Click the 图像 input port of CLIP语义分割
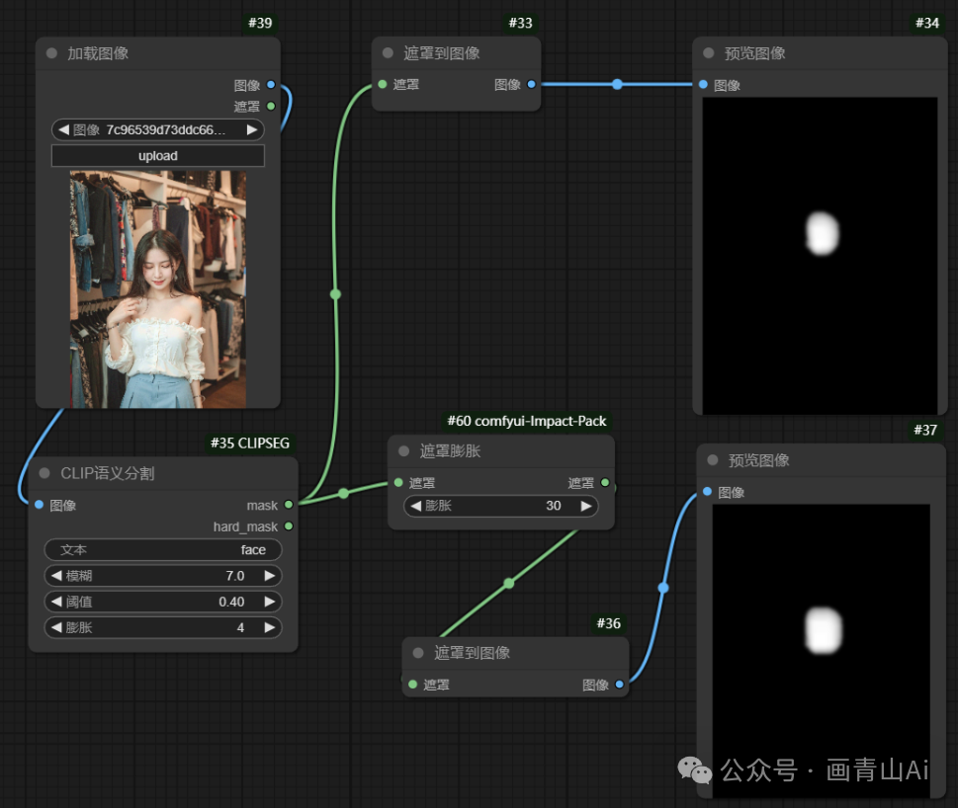 [x=40, y=505]
